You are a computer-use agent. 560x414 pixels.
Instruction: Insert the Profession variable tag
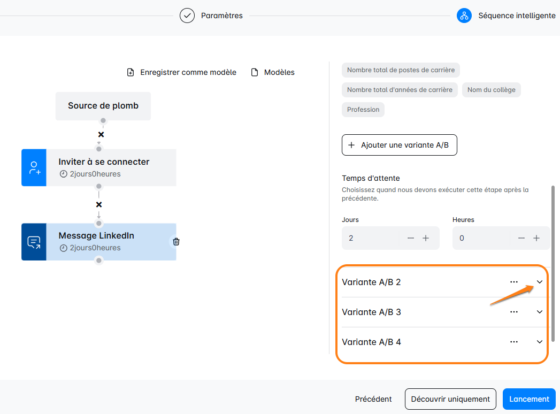pyautogui.click(x=363, y=110)
